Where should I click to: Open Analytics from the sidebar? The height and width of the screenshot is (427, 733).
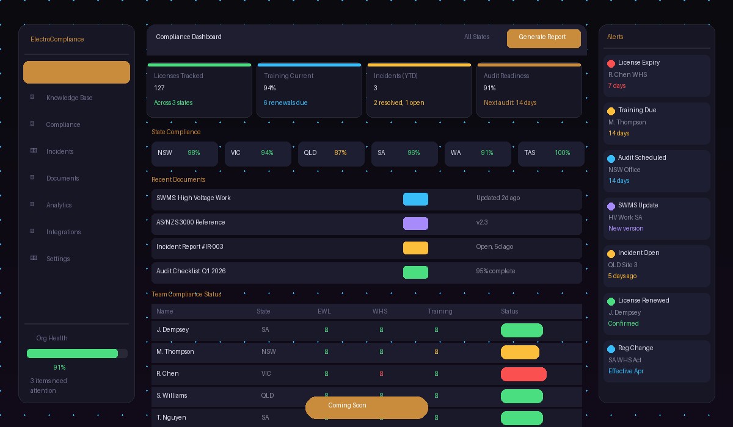[32, 205]
